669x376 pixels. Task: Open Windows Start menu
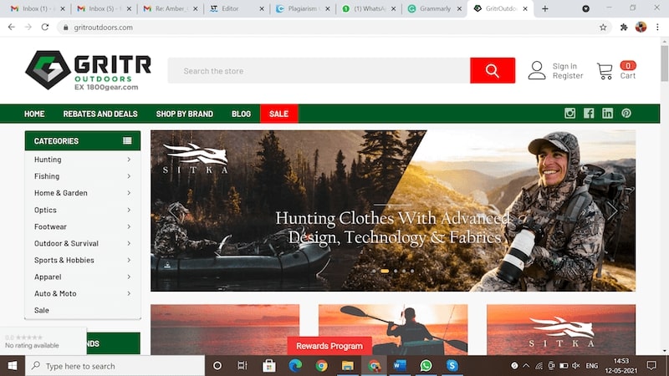(x=13, y=366)
